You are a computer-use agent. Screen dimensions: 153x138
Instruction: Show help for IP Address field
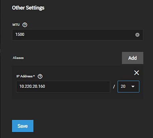tap(40, 76)
